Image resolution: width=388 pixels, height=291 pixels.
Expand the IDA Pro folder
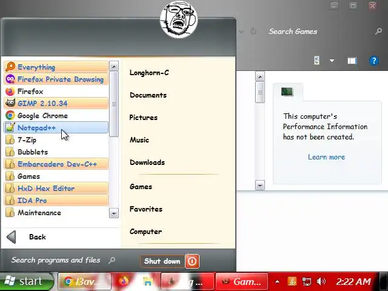pyautogui.click(x=56, y=200)
